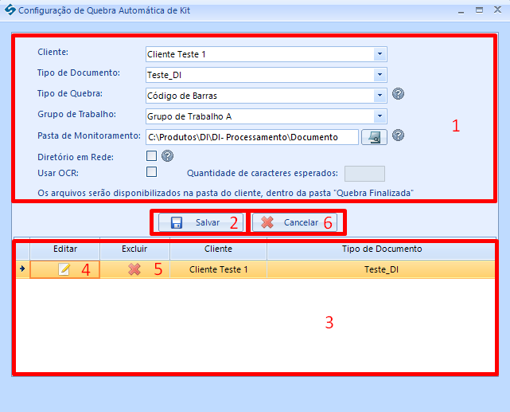
Task: Toggle the Usar OCR checkbox
Action: point(151,171)
